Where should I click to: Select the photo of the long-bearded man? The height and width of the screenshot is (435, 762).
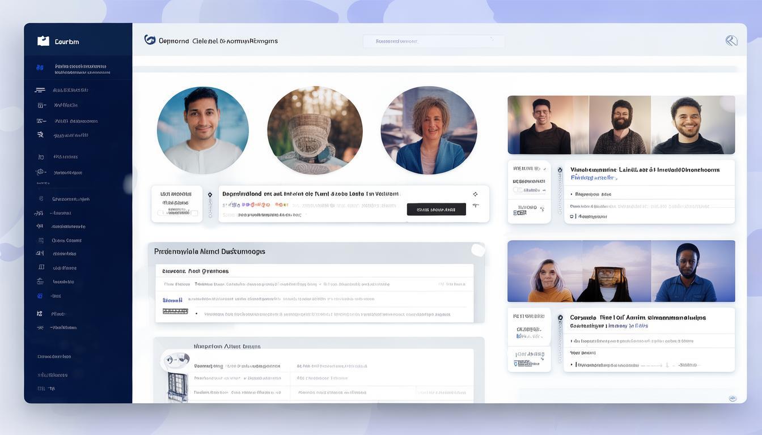pyautogui.click(x=620, y=125)
